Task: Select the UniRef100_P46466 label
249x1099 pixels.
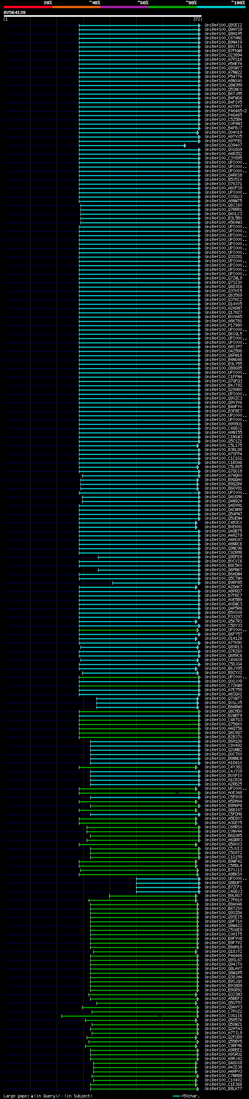Action: (x=223, y=956)
